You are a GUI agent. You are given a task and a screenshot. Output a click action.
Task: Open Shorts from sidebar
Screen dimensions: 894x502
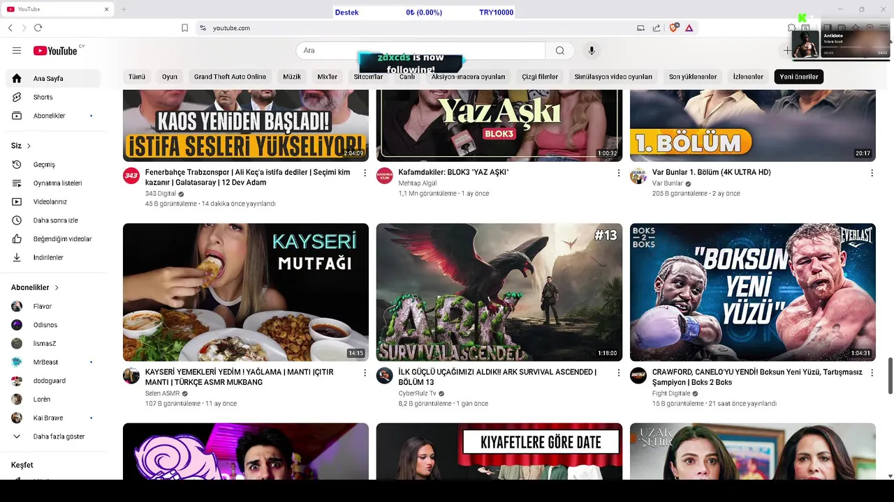pyautogui.click(x=53, y=97)
